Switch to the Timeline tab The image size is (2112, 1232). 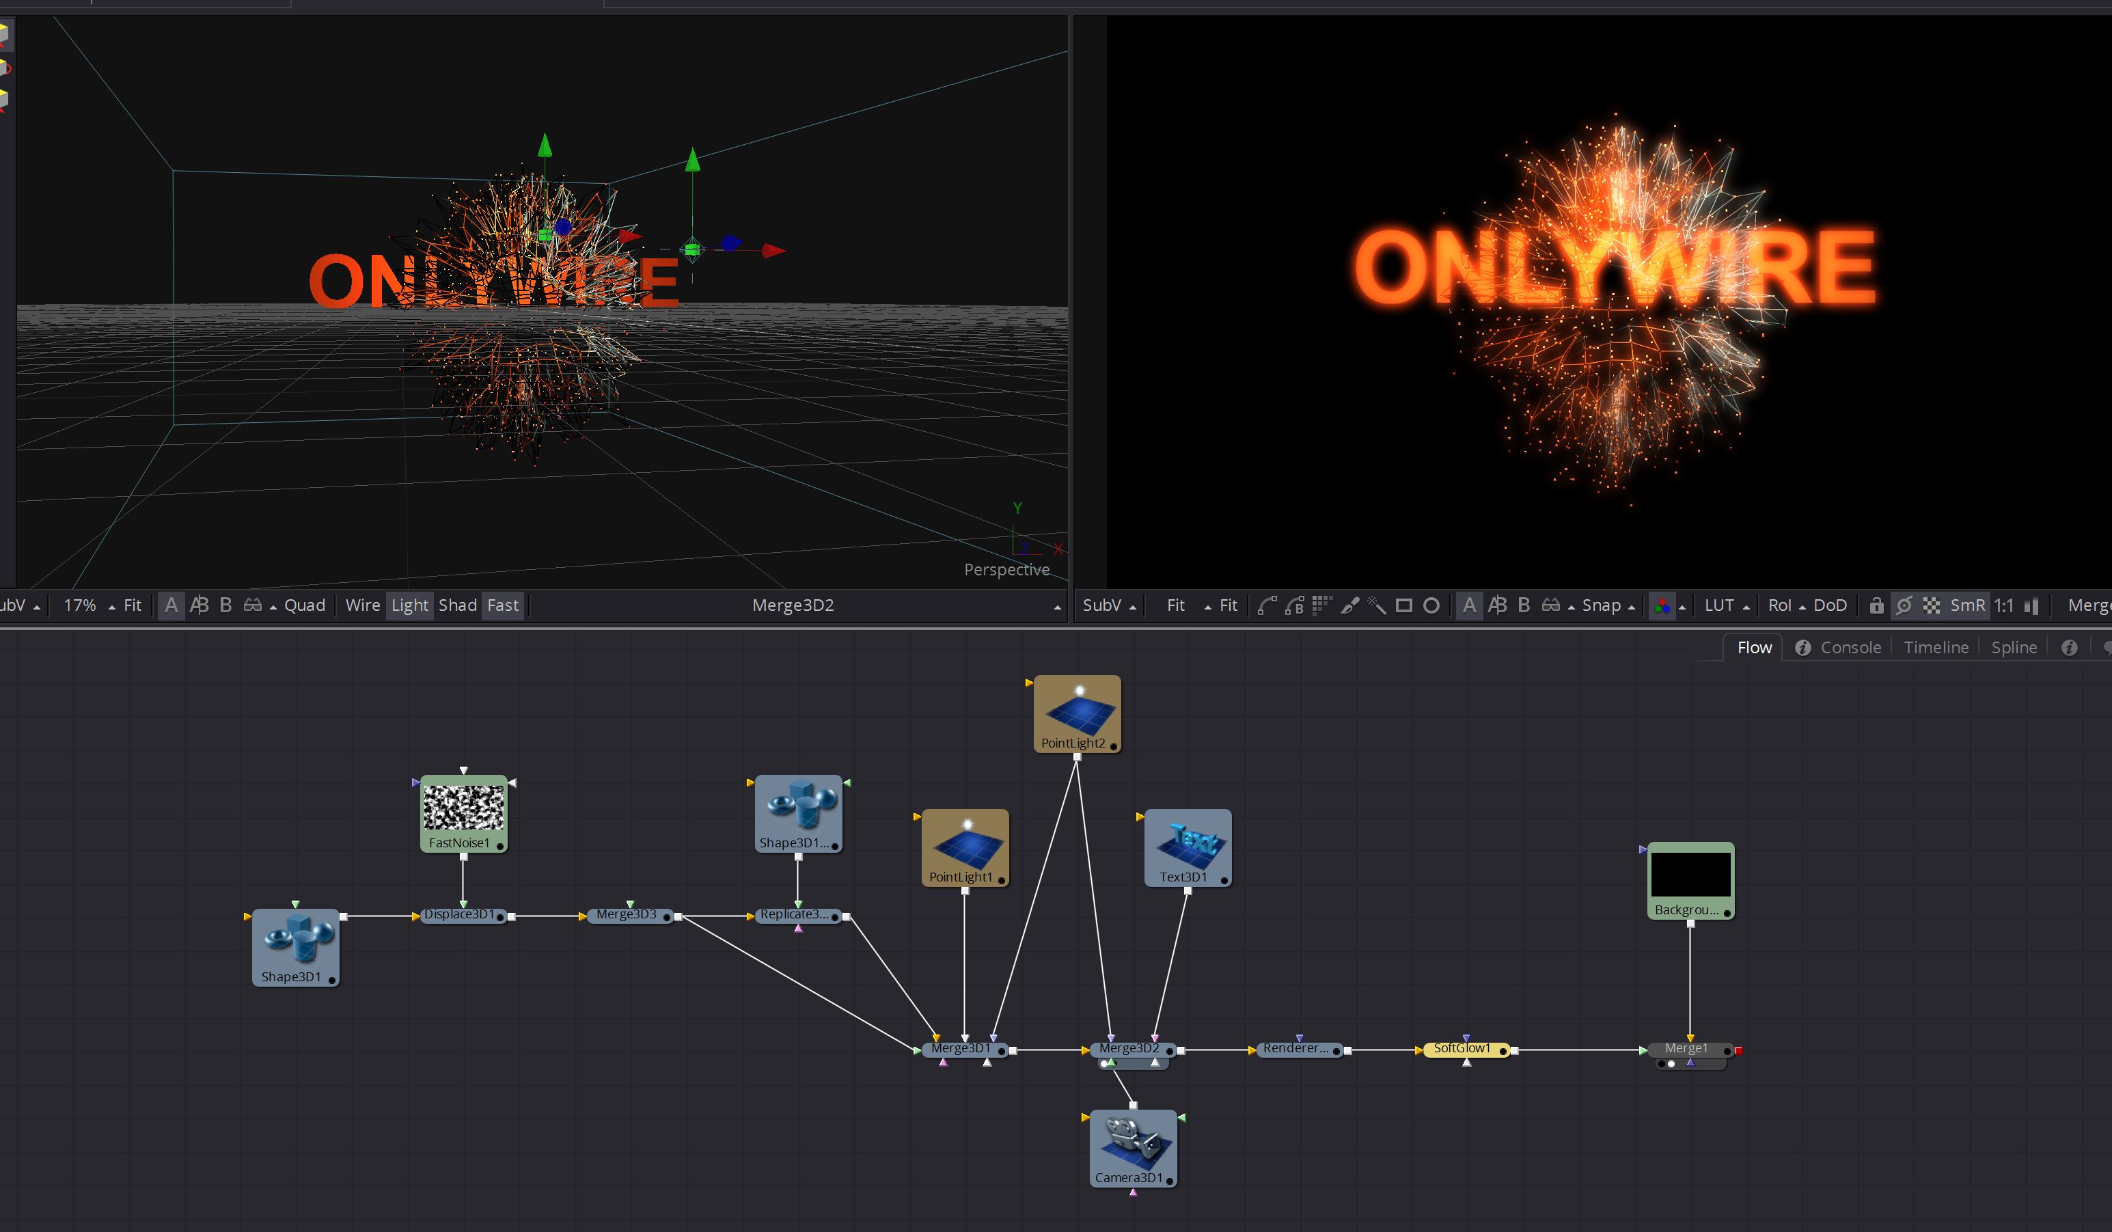click(x=1936, y=647)
